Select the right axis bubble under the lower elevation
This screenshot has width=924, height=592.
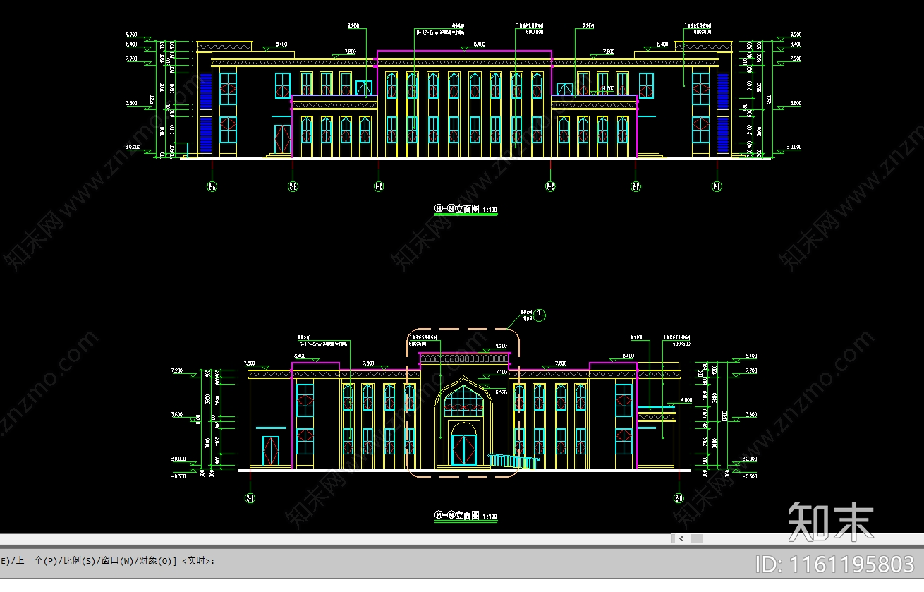point(679,498)
